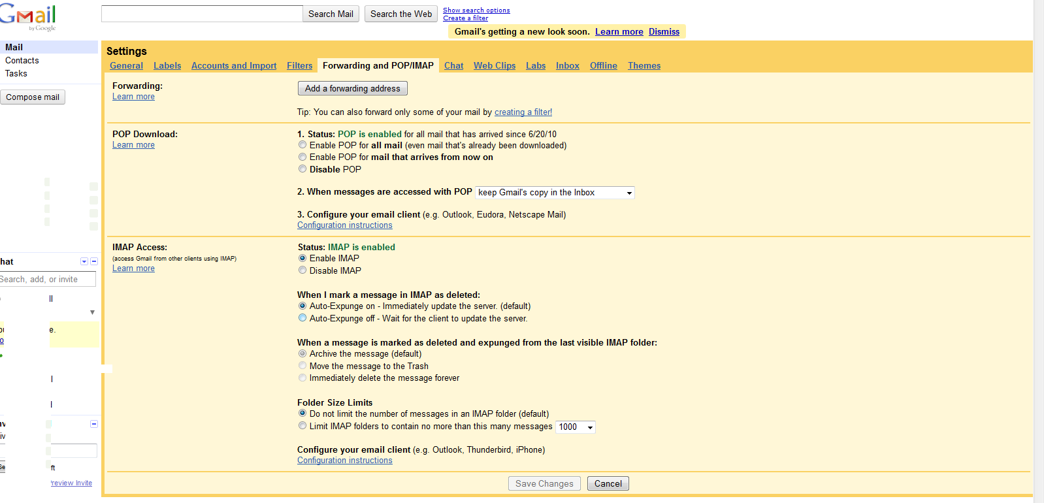Click the Search Mail button
Image resolution: width=1044 pixels, height=503 pixels.
click(331, 14)
